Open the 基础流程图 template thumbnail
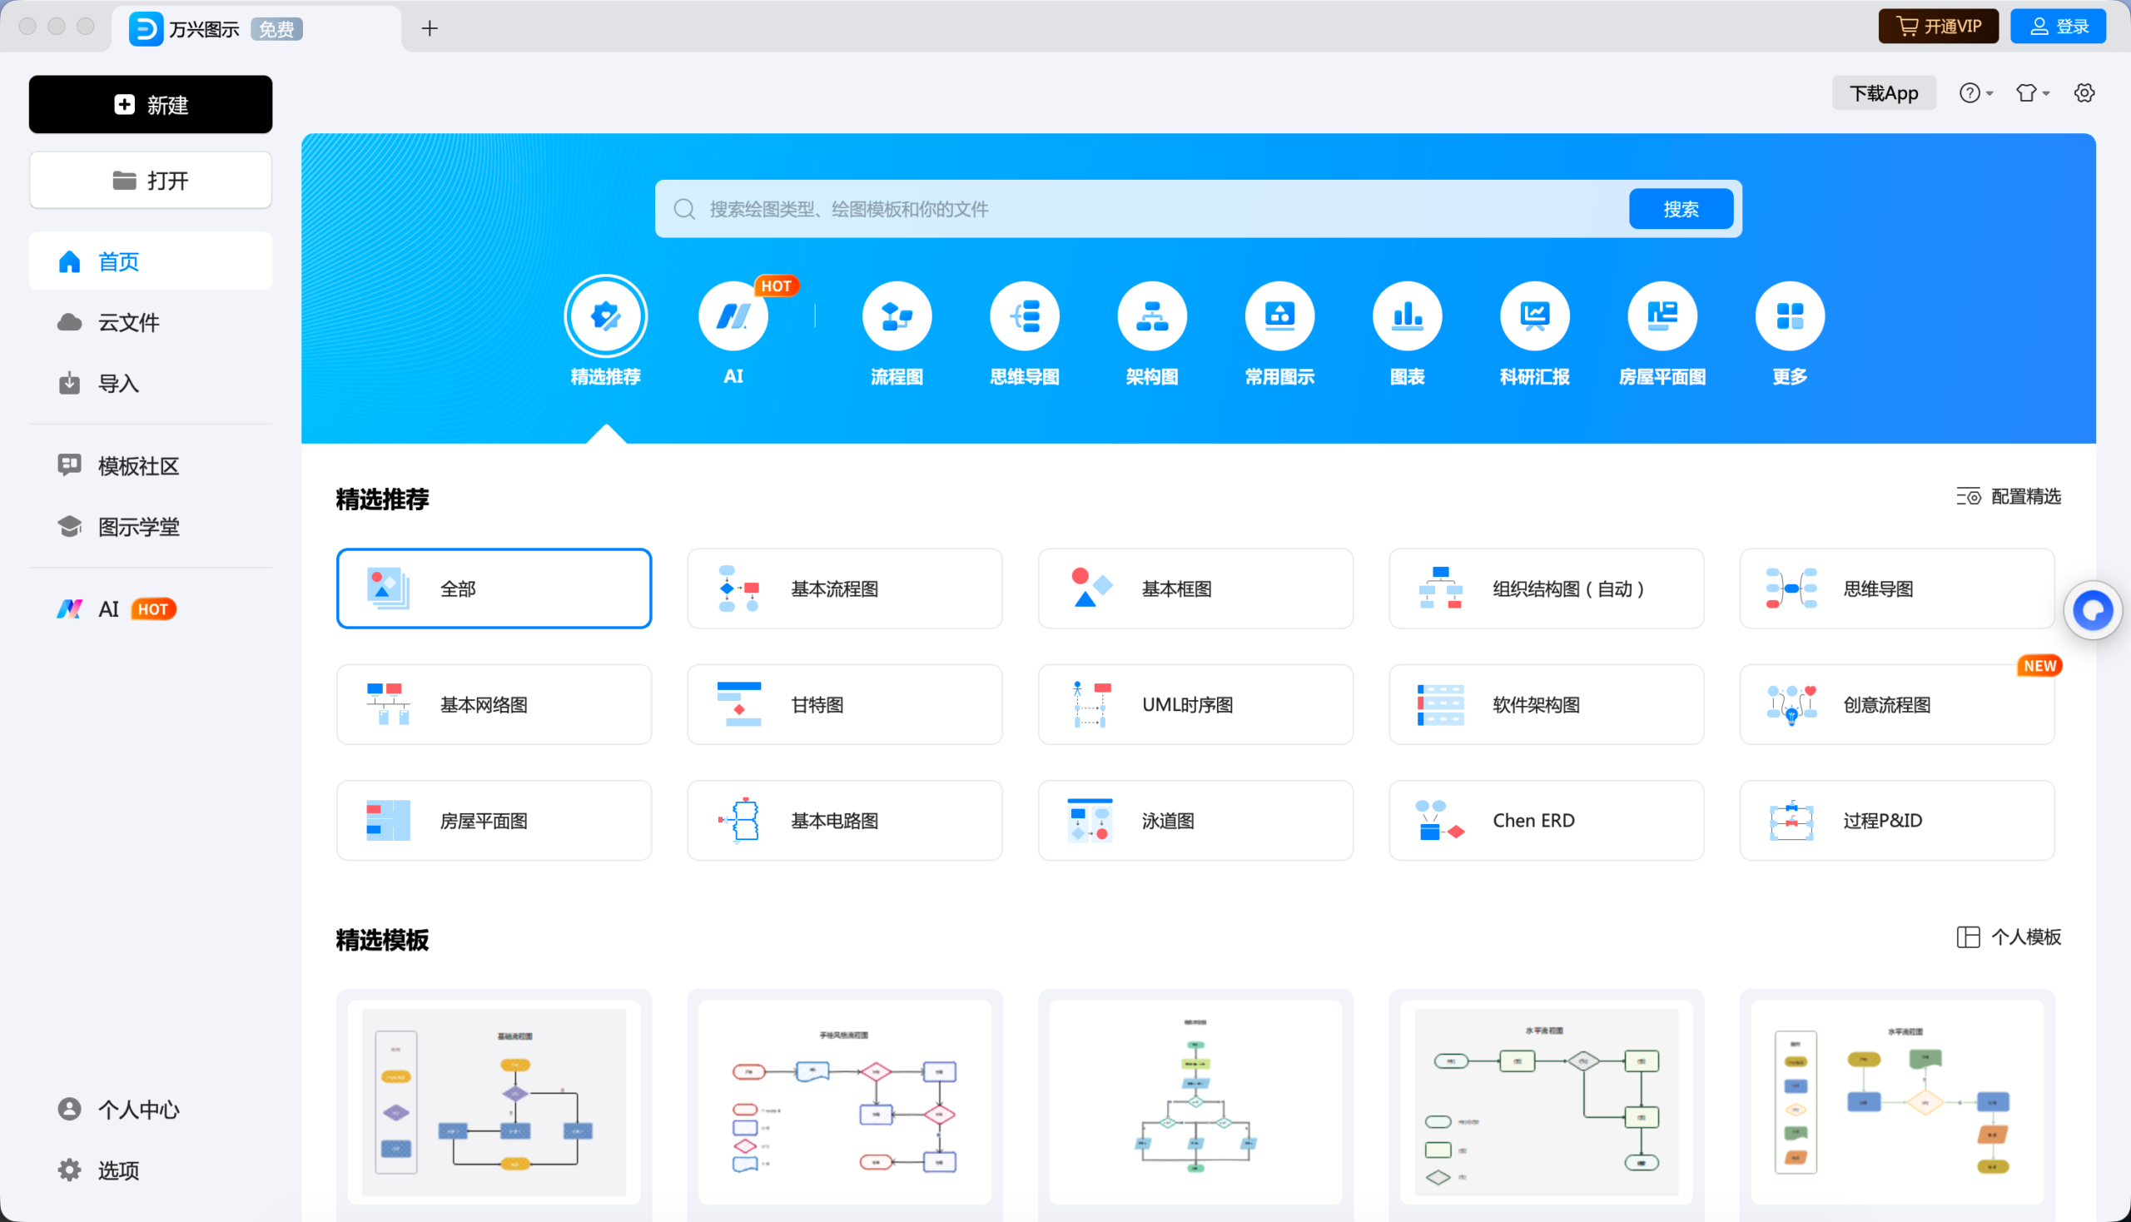 (494, 1102)
